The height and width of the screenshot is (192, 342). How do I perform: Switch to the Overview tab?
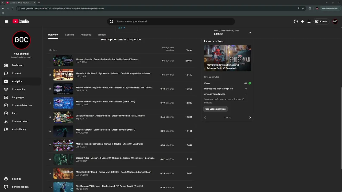click(x=53, y=35)
